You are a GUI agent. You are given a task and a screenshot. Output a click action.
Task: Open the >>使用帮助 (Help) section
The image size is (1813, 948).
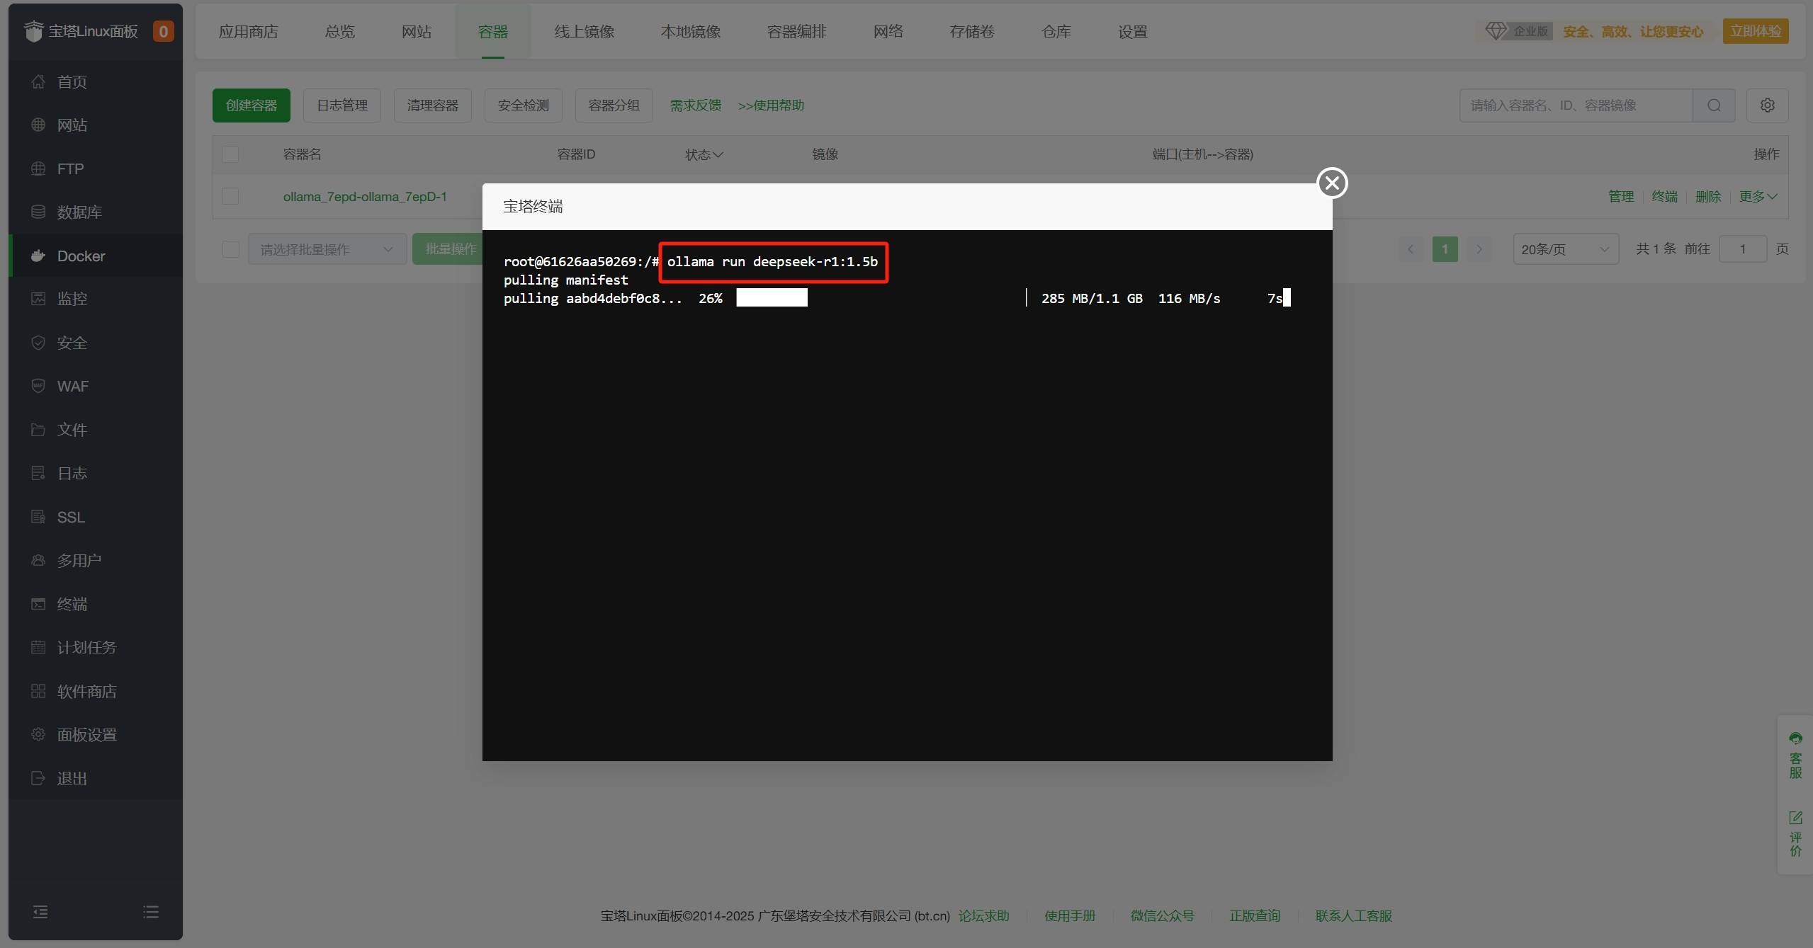click(772, 105)
